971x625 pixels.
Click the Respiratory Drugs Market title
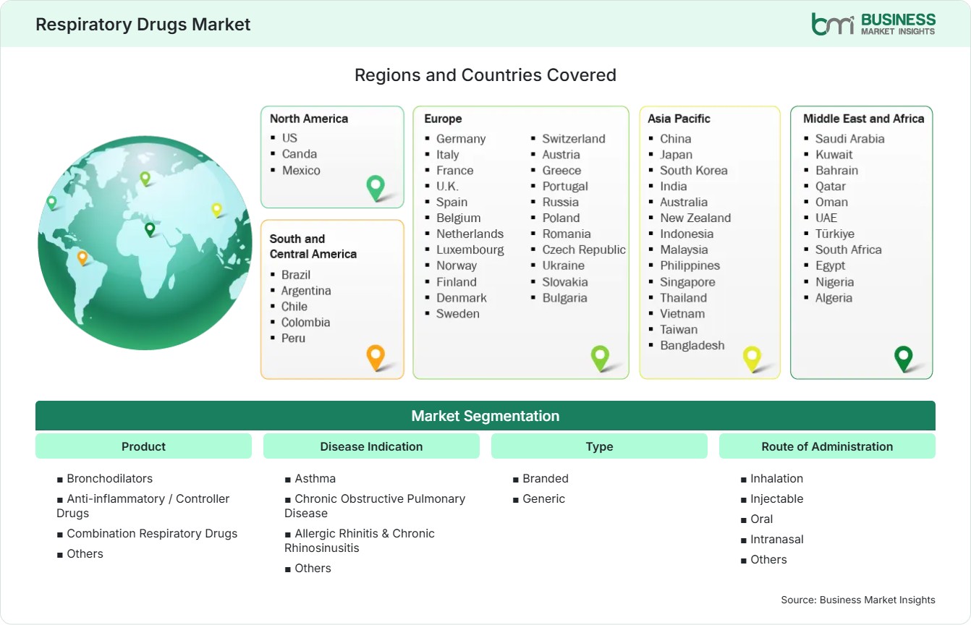143,24
